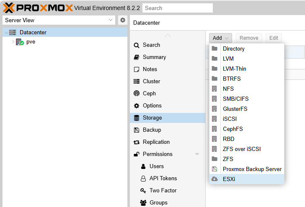Choose ESXi storage type

[x=247, y=179]
